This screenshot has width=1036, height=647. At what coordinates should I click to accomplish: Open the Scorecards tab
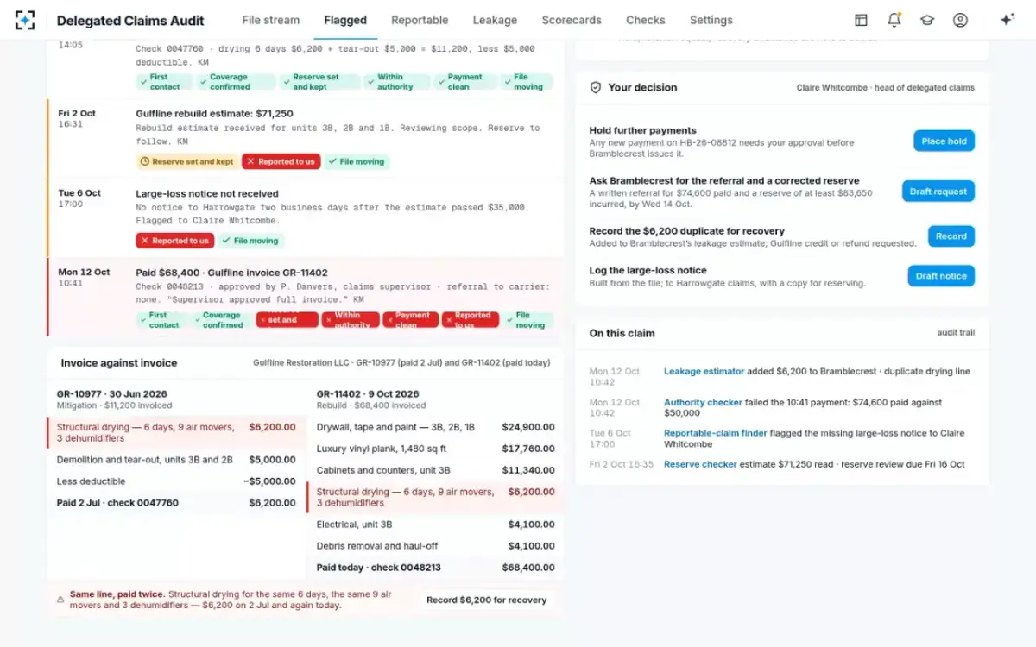pyautogui.click(x=572, y=20)
